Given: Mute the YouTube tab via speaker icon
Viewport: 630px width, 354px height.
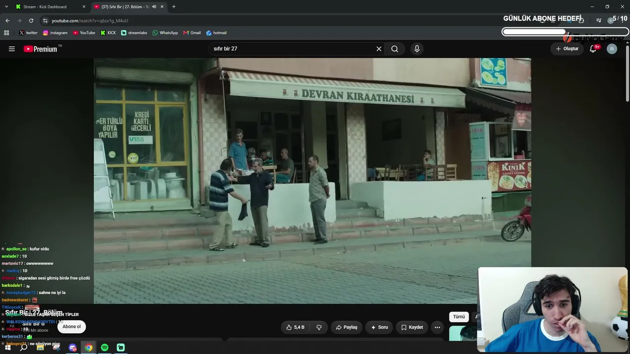Looking at the screenshot, I should pos(154,7).
